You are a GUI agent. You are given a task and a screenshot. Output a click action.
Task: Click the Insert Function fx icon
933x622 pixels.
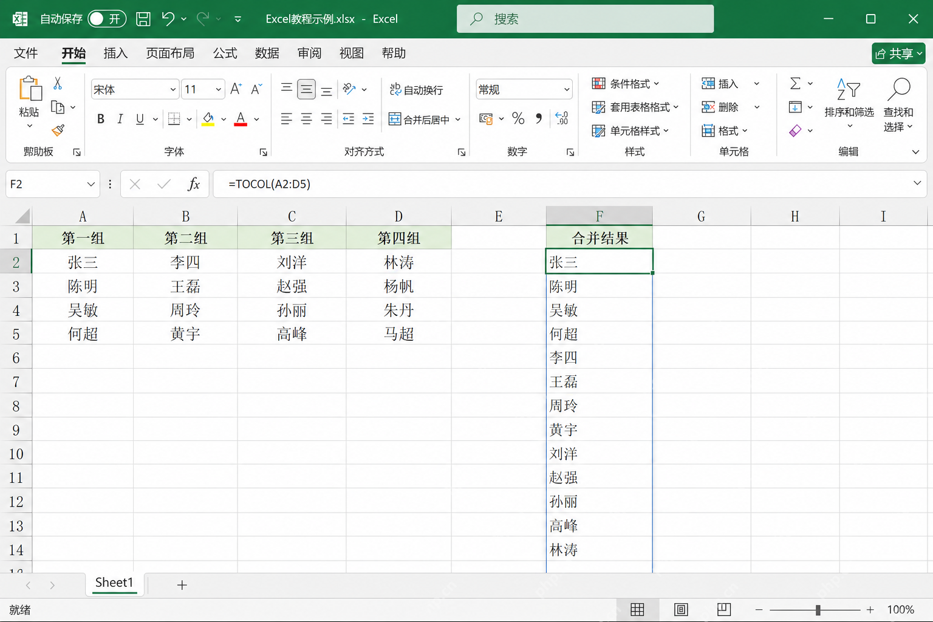[x=194, y=184]
